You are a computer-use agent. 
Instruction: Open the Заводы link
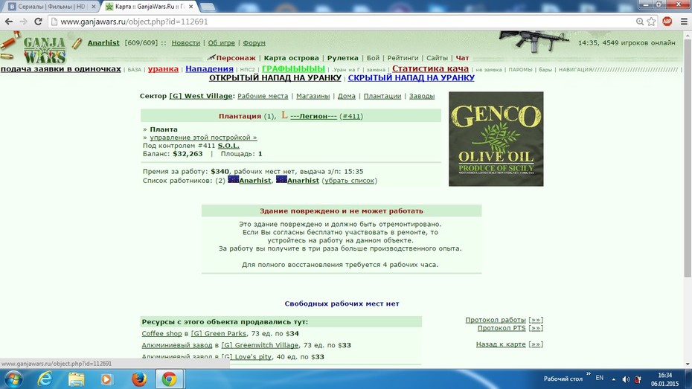point(421,96)
